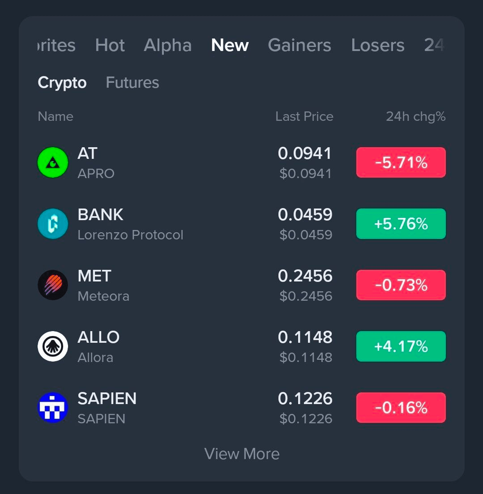Switch to the Alpha tab
The width and height of the screenshot is (483, 494).
coord(168,45)
